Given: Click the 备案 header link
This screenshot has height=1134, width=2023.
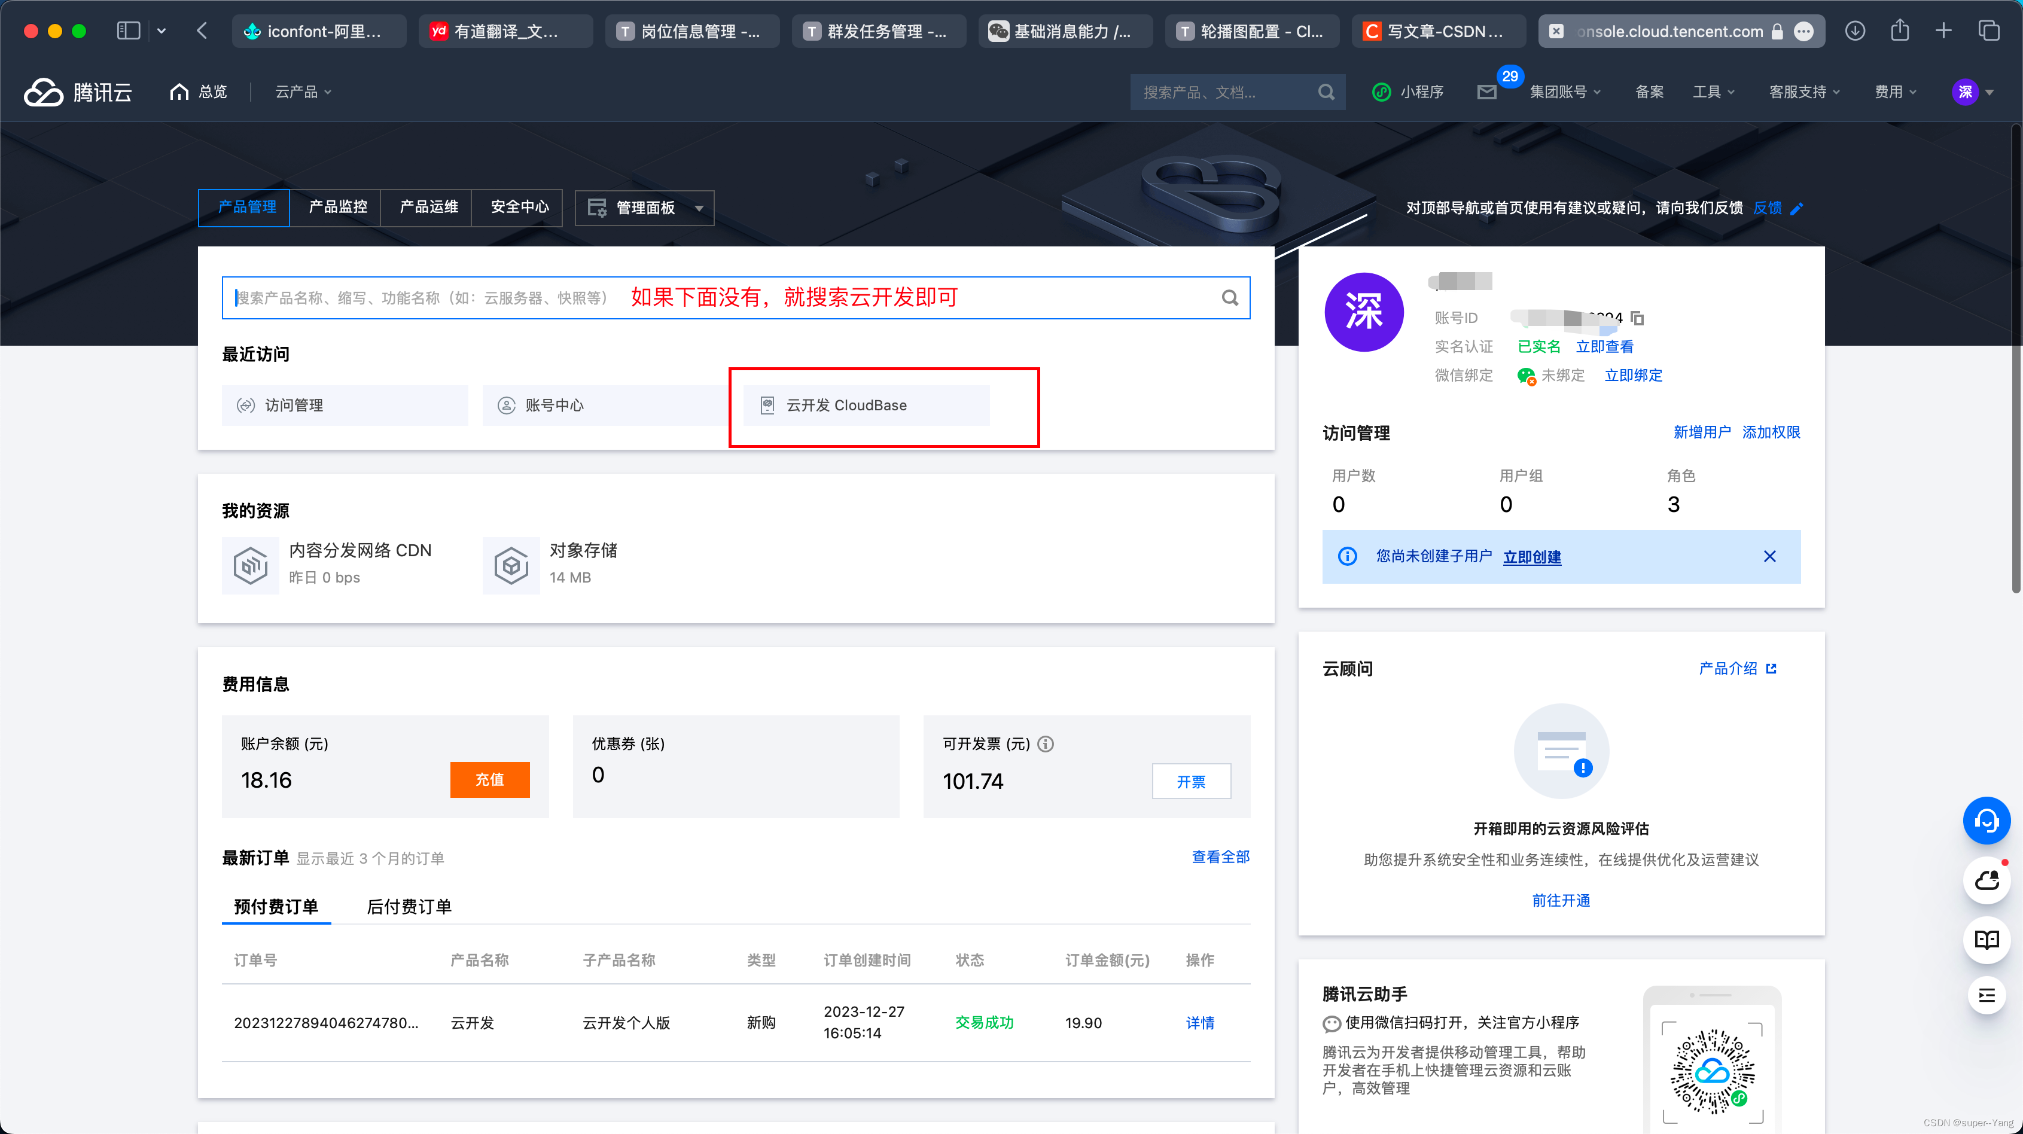Looking at the screenshot, I should [1649, 92].
